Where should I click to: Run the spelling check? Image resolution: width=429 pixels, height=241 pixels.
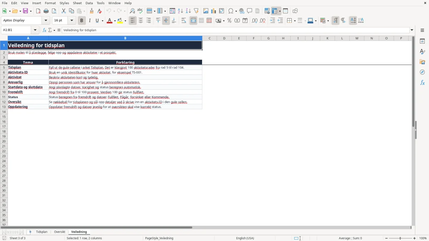(x=140, y=11)
